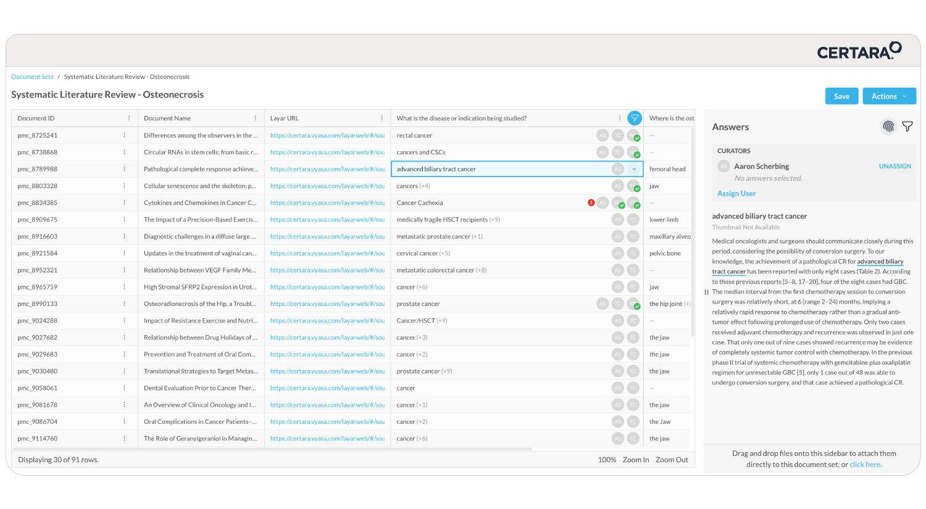Click Zoom In in table footer

click(x=636, y=460)
